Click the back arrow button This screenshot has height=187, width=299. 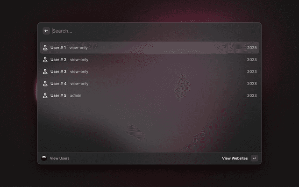click(x=46, y=31)
